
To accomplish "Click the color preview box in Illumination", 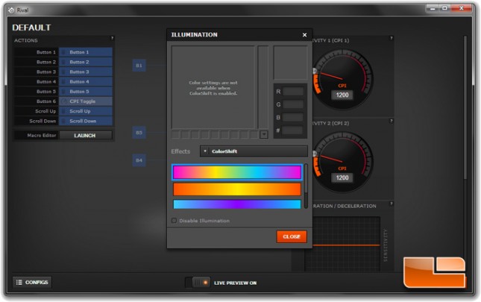I will pos(290,63).
